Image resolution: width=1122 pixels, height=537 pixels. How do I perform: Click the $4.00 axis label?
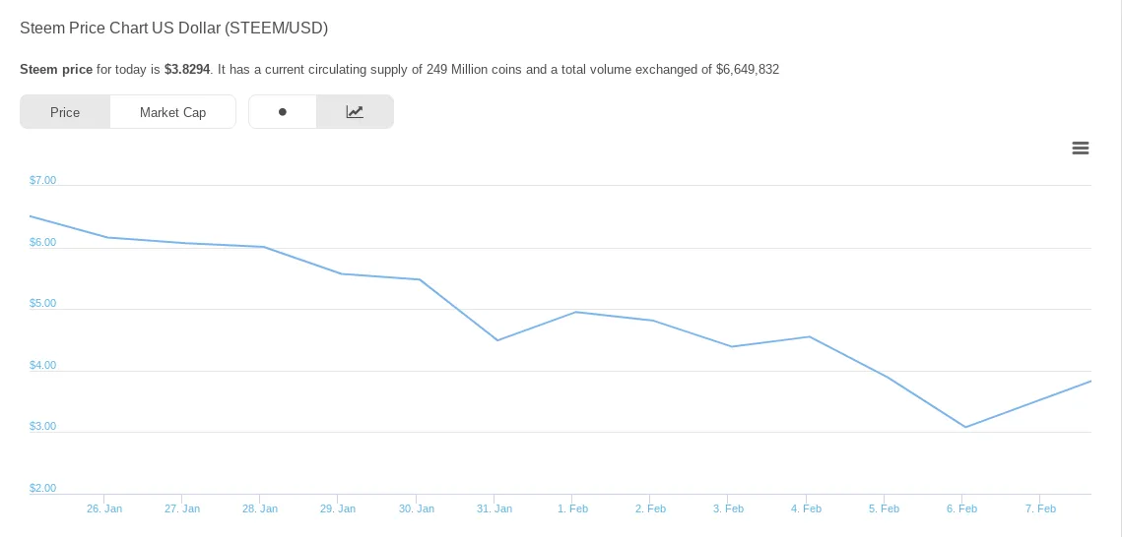43,366
